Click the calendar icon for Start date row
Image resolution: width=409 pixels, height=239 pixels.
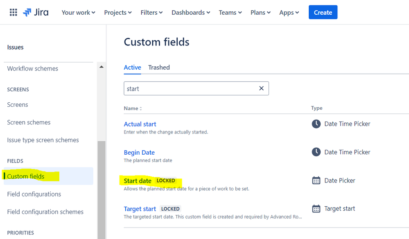(316, 180)
